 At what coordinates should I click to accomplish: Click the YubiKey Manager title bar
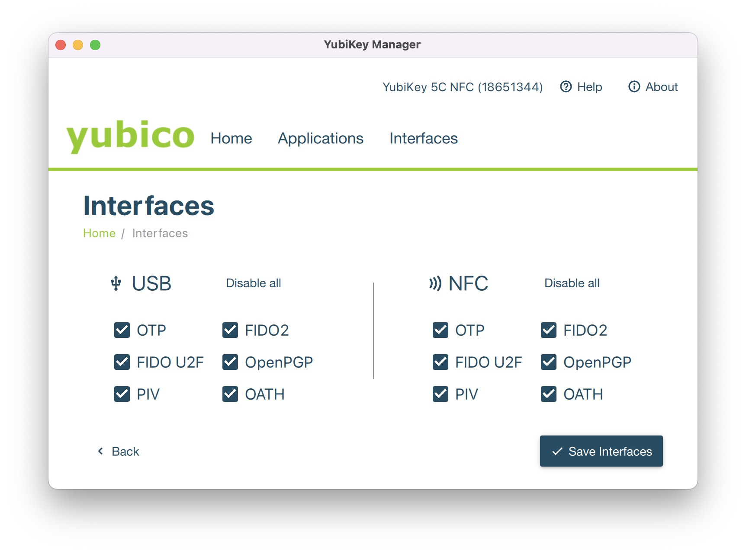tap(372, 44)
